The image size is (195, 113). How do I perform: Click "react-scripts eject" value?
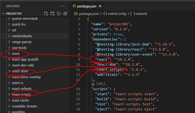135,109
